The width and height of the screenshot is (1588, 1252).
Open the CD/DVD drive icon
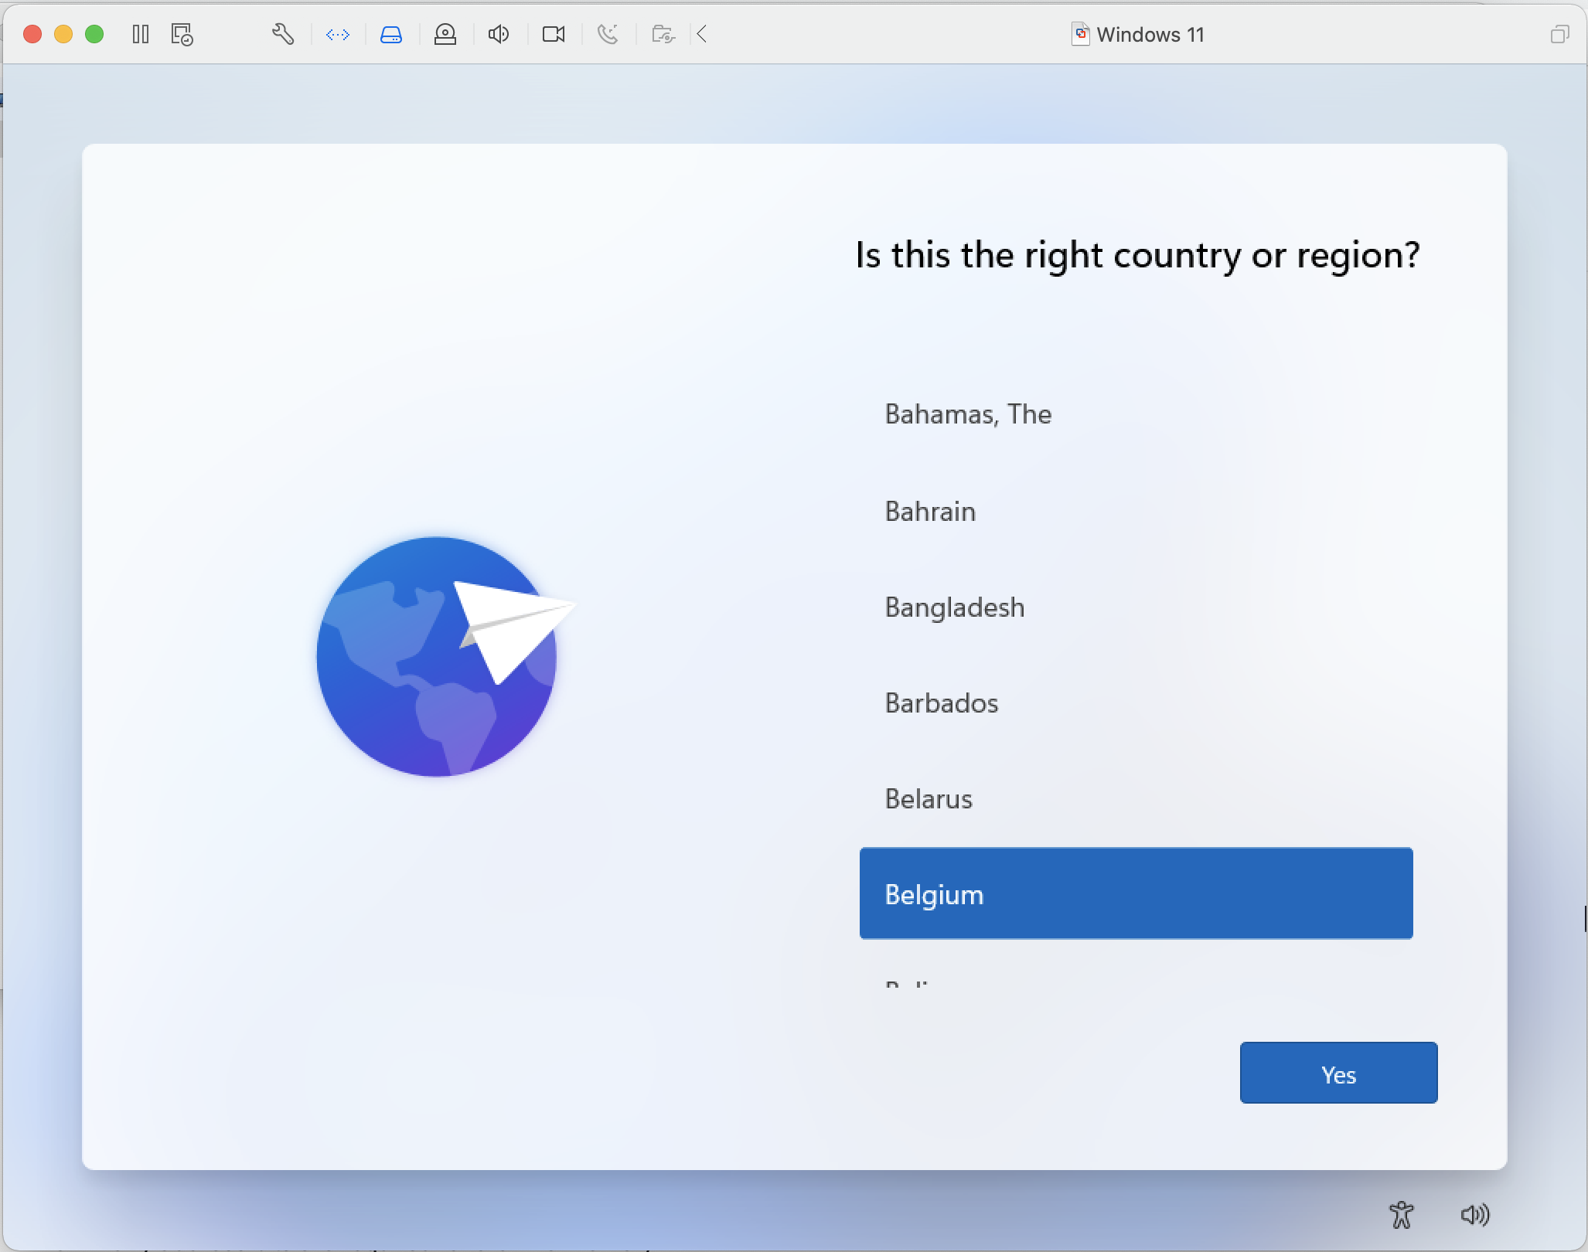[x=445, y=34]
